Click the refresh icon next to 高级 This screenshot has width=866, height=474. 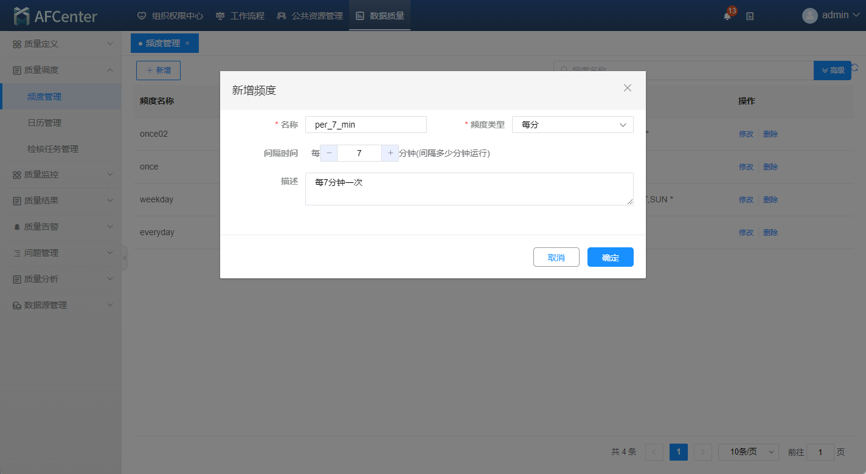coord(855,68)
